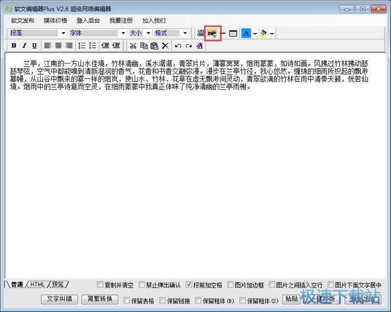Switch to the 预览 tab
Screen dimensions: 391x312
(x=58, y=284)
